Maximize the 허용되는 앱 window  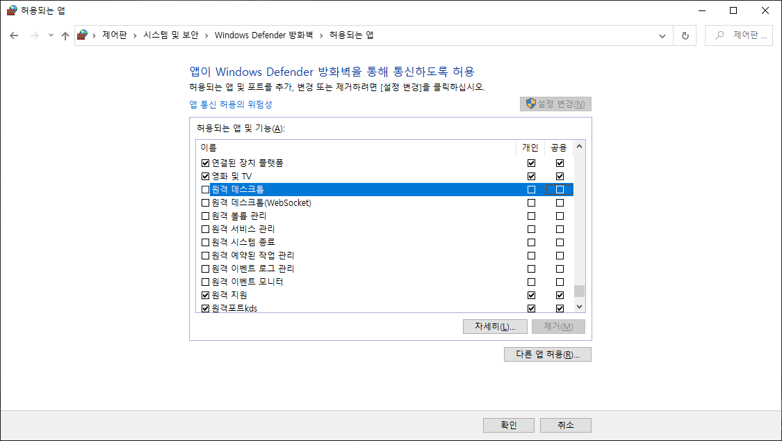pyautogui.click(x=733, y=10)
